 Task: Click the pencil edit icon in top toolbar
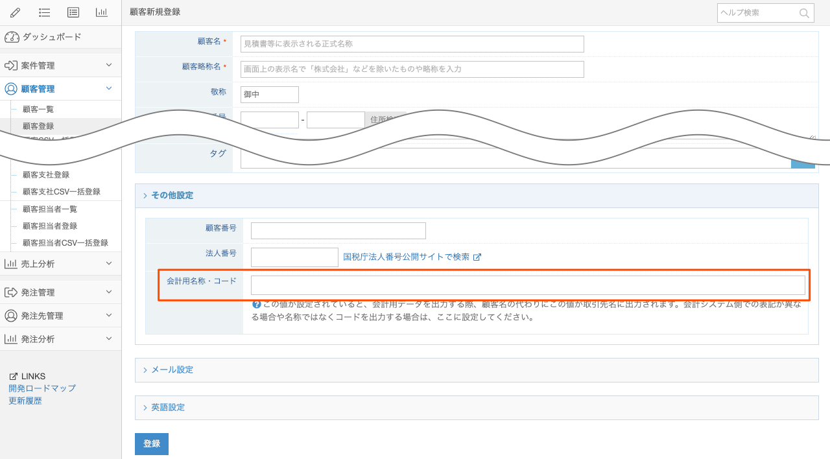tap(16, 12)
